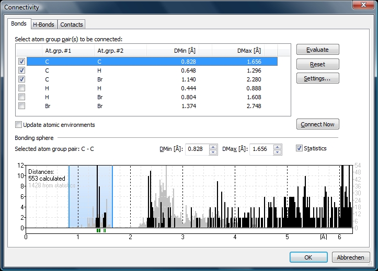Open the Contacts tab
This screenshot has height=271, width=378.
(x=71, y=25)
